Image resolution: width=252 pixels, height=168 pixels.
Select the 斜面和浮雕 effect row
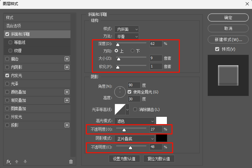click(37, 34)
